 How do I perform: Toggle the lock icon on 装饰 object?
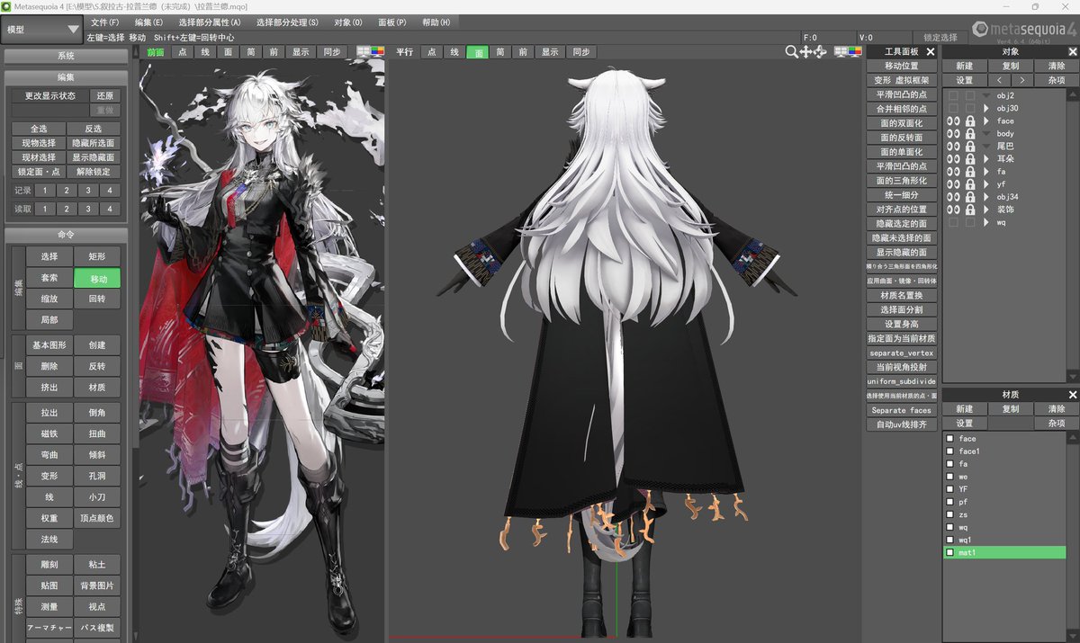970,209
